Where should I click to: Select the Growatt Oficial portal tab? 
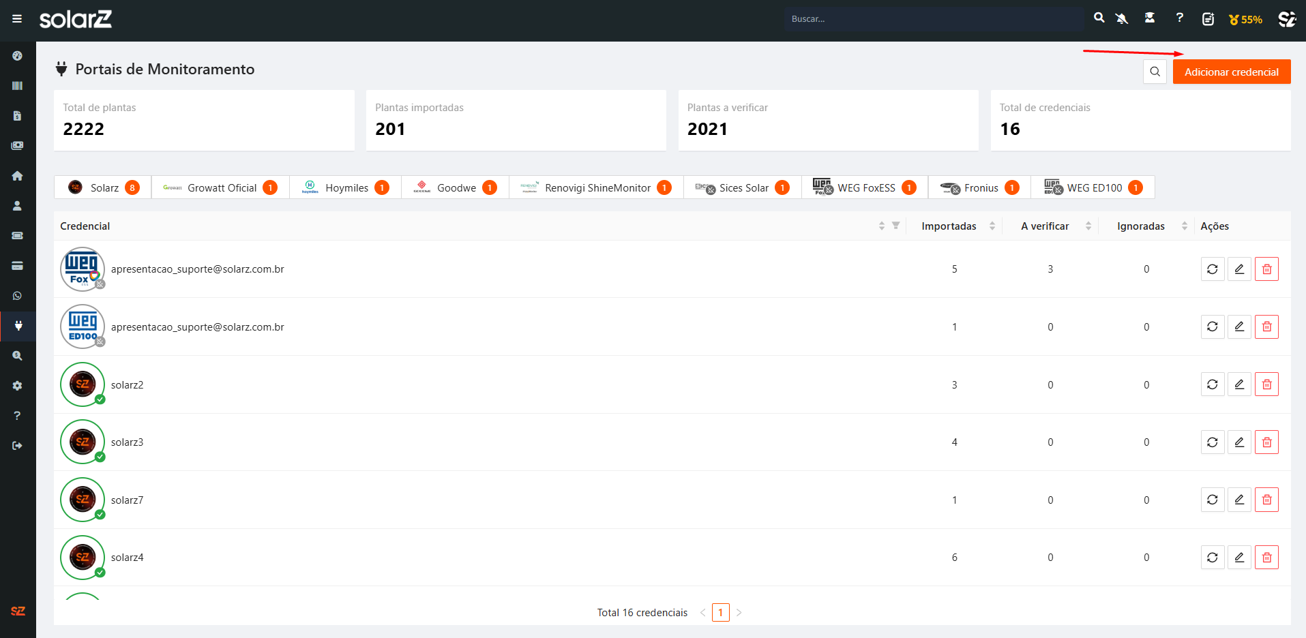point(220,188)
